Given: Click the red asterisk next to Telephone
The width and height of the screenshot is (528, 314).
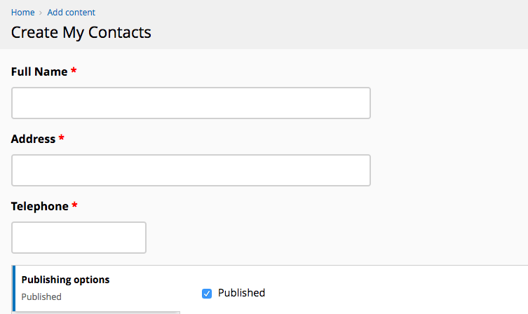Looking at the screenshot, I should 74,205.
